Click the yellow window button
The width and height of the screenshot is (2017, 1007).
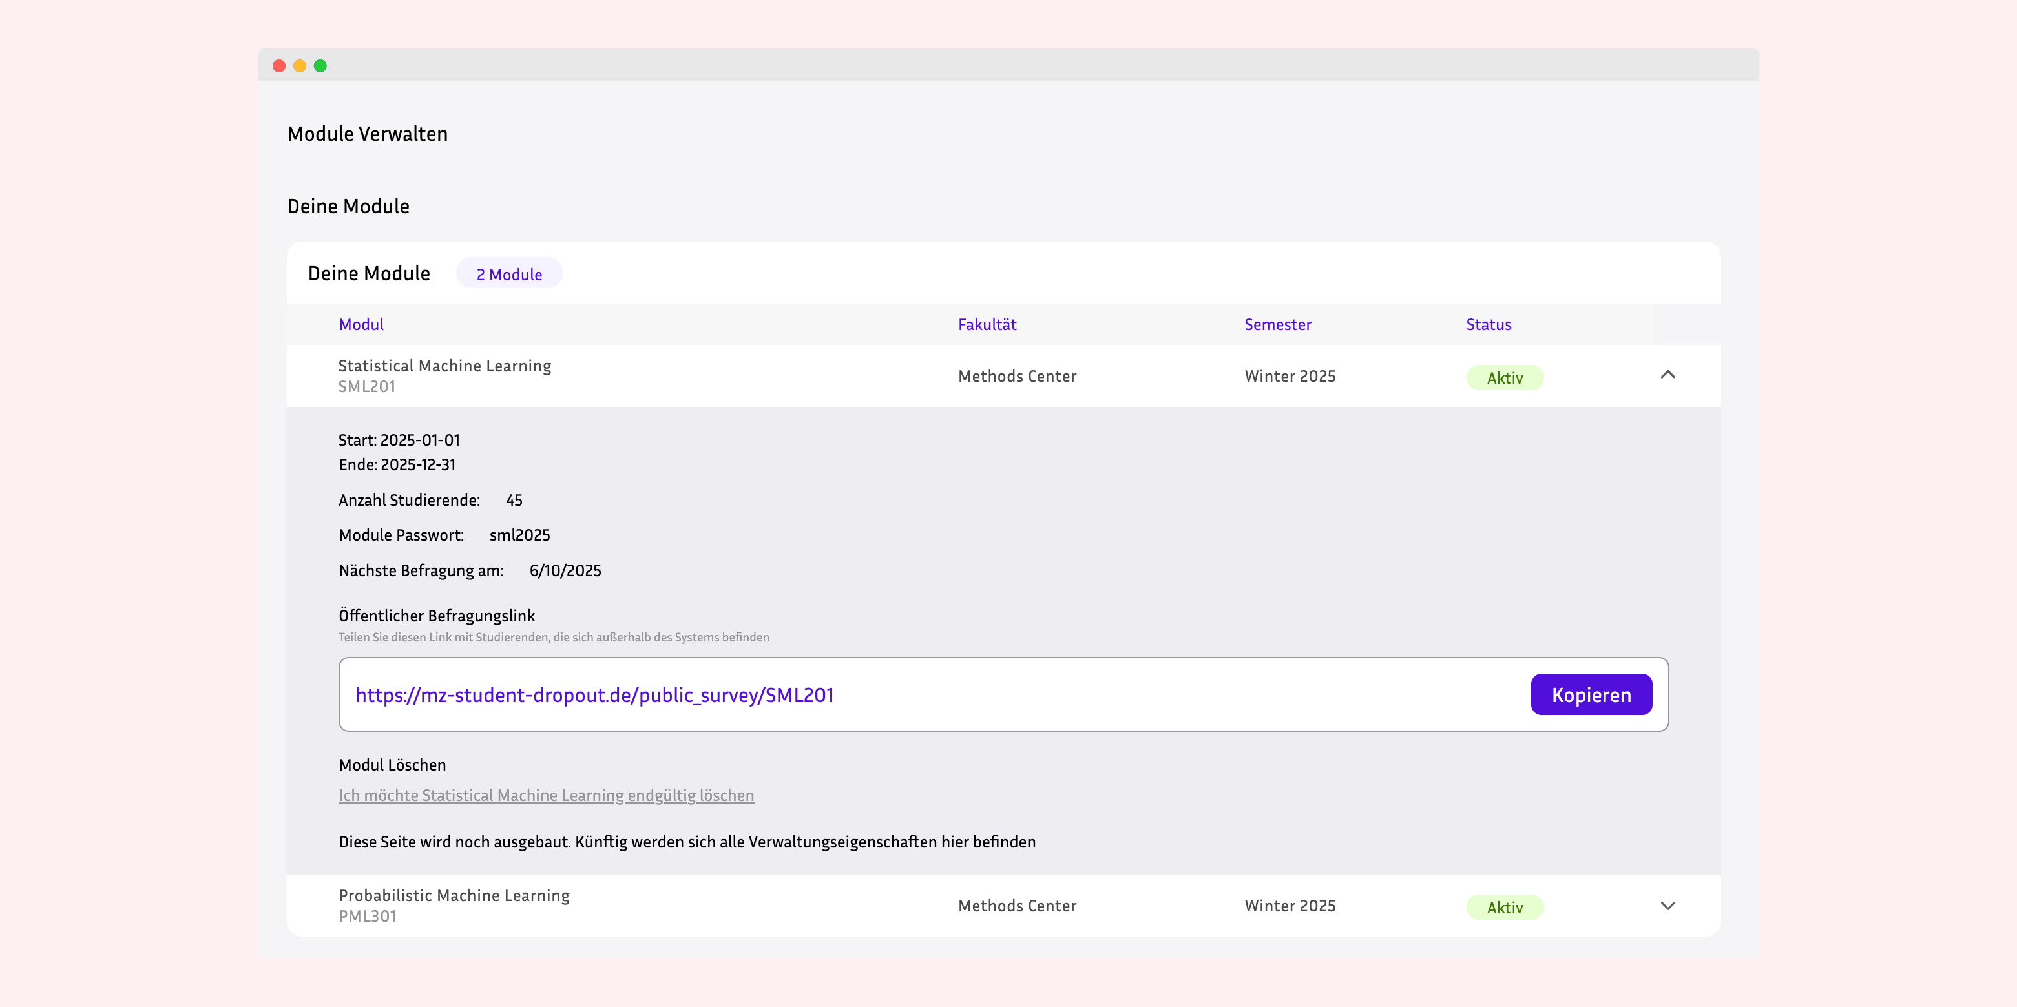pyautogui.click(x=300, y=66)
